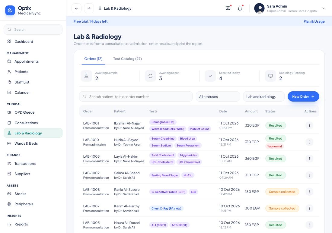Open Transactions under Finance
Image resolution: width=332 pixels, height=233 pixels.
pyautogui.click(x=33, y=163)
